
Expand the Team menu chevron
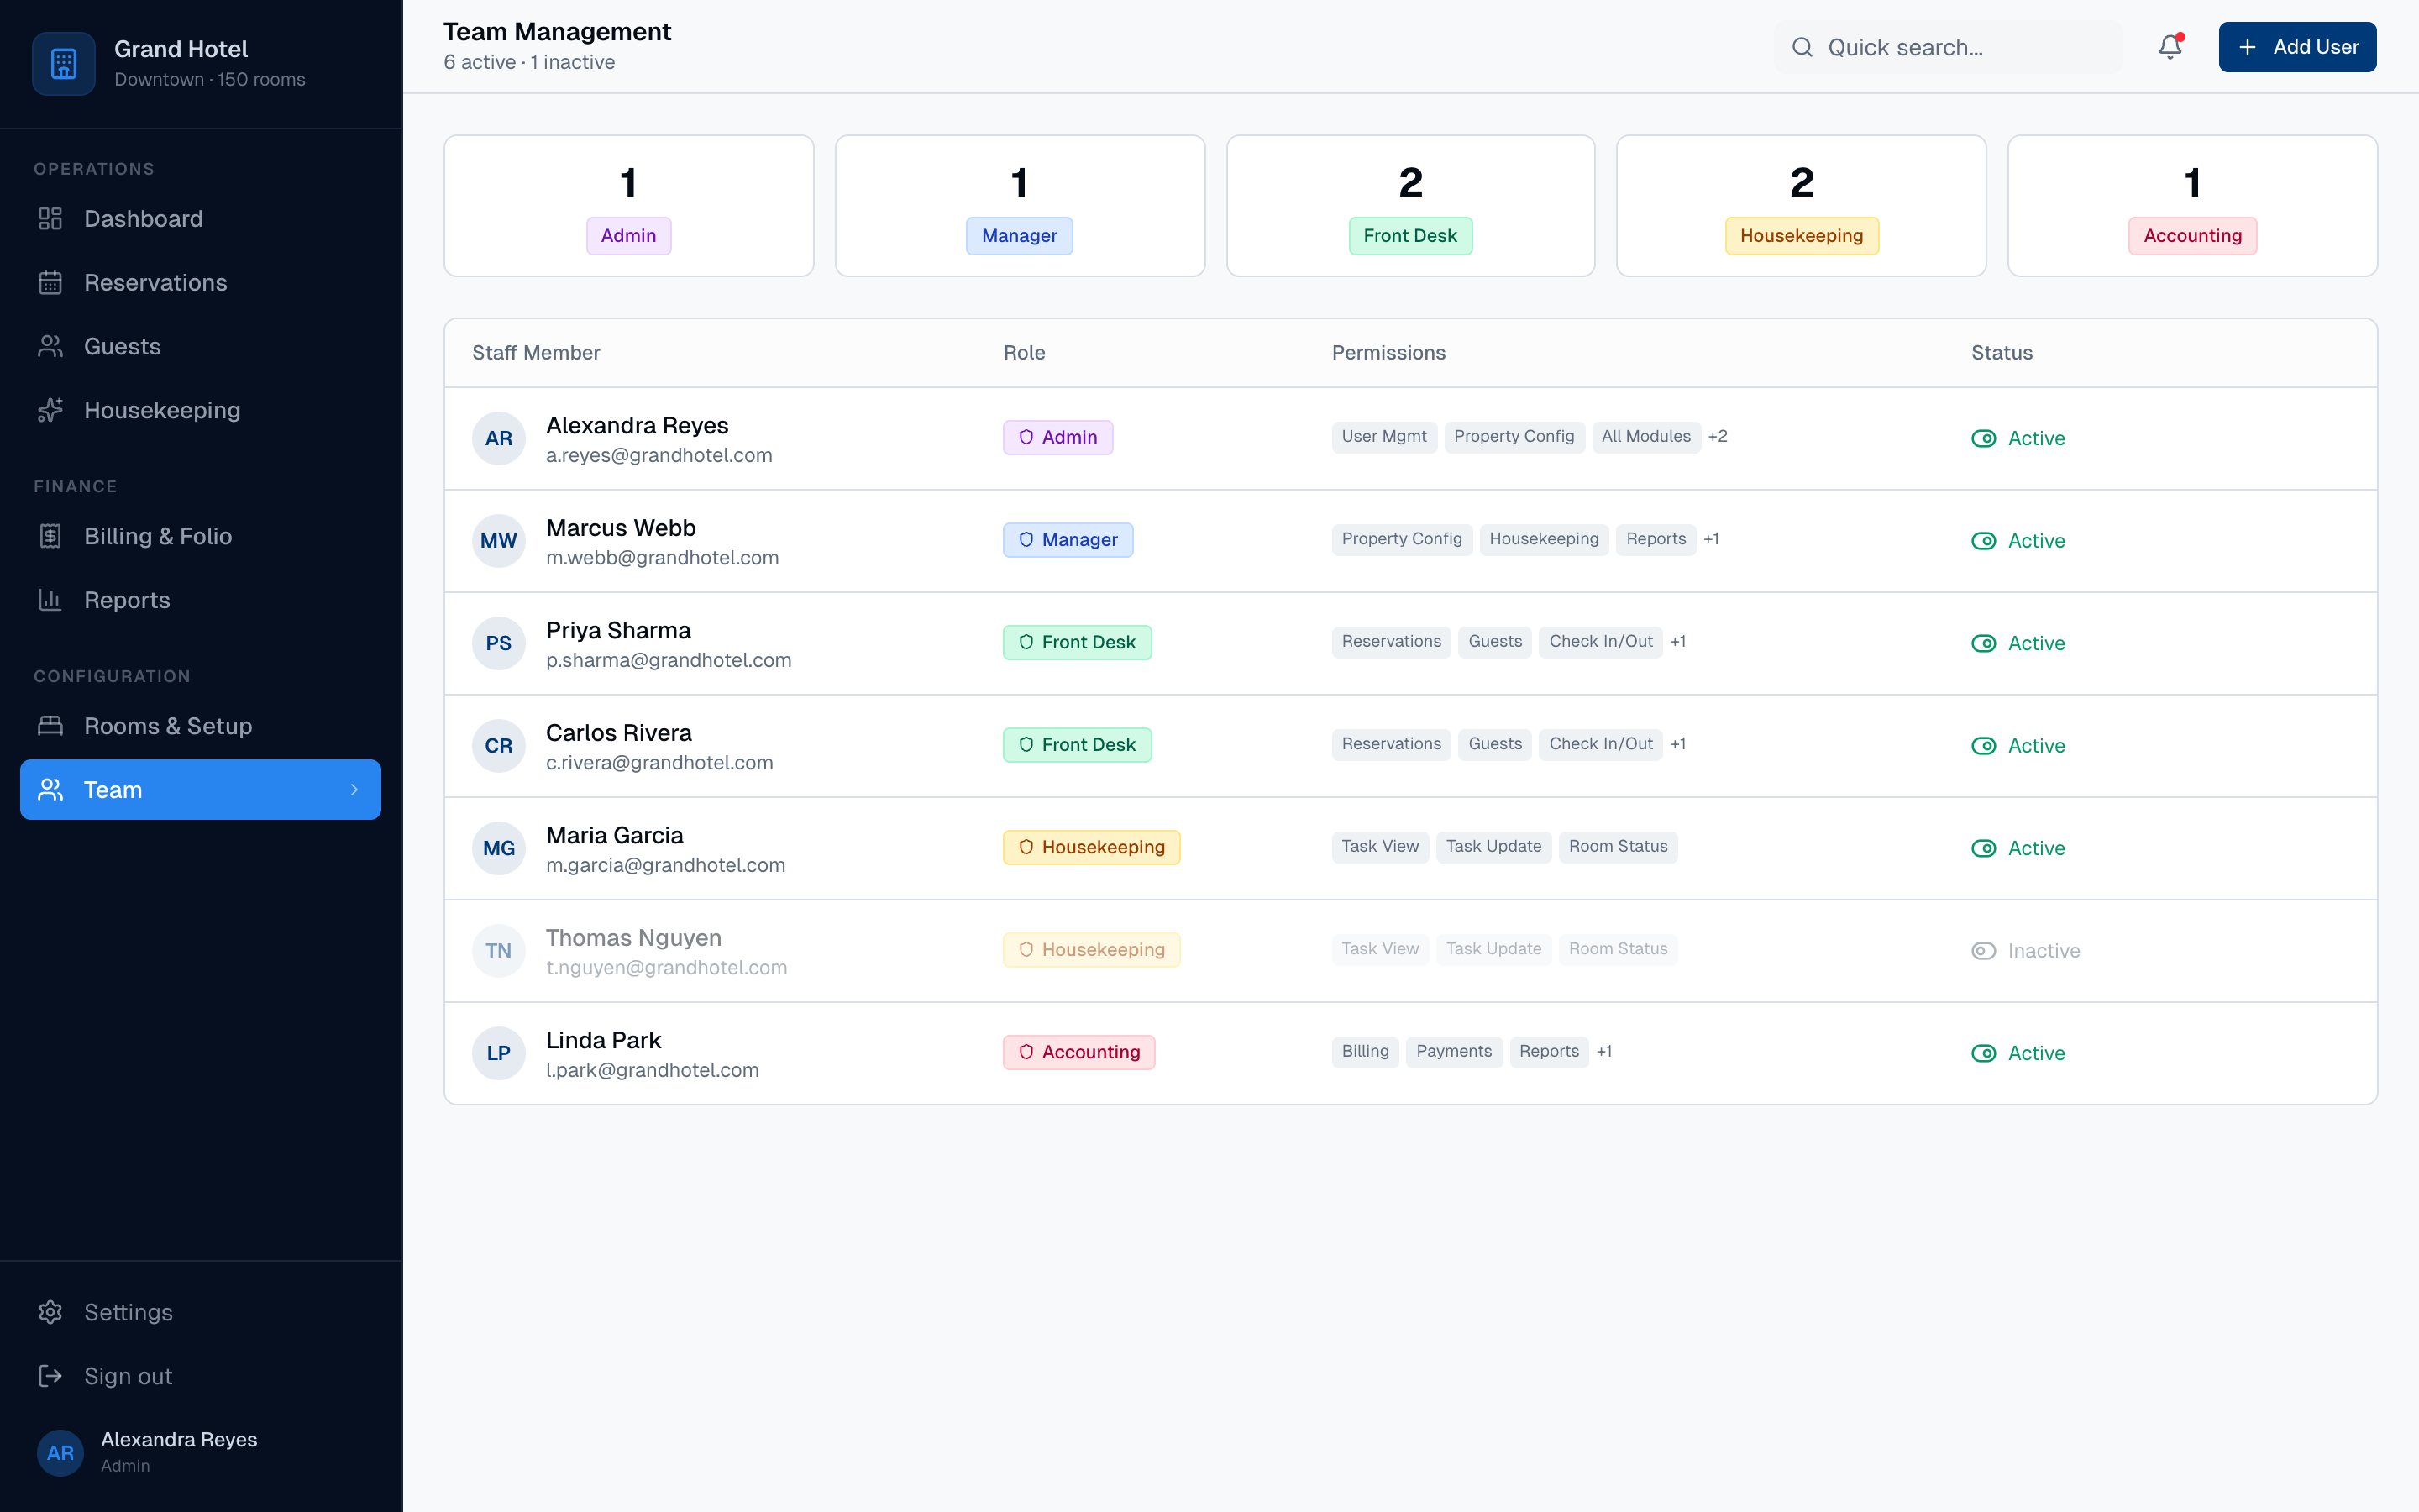354,790
